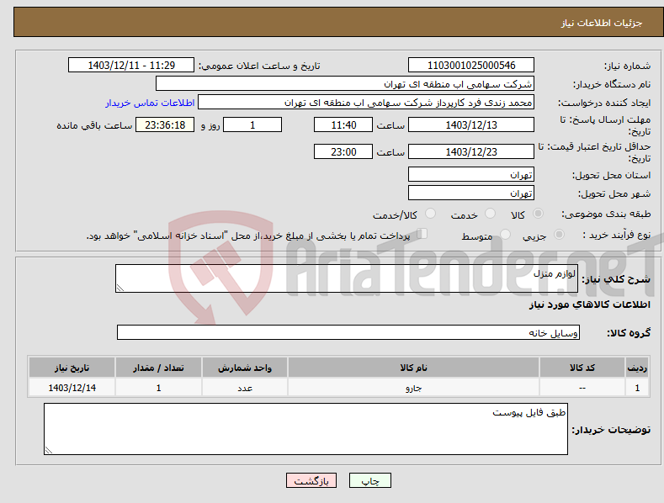
Task: Click the remaining days field showing 1
Action: point(252,124)
